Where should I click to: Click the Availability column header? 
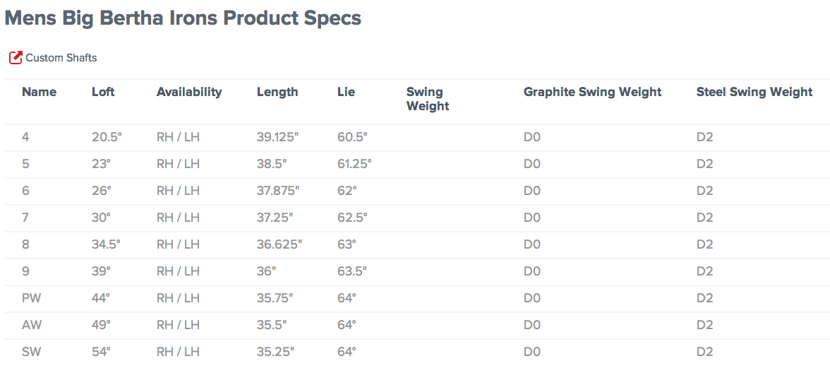tap(189, 92)
